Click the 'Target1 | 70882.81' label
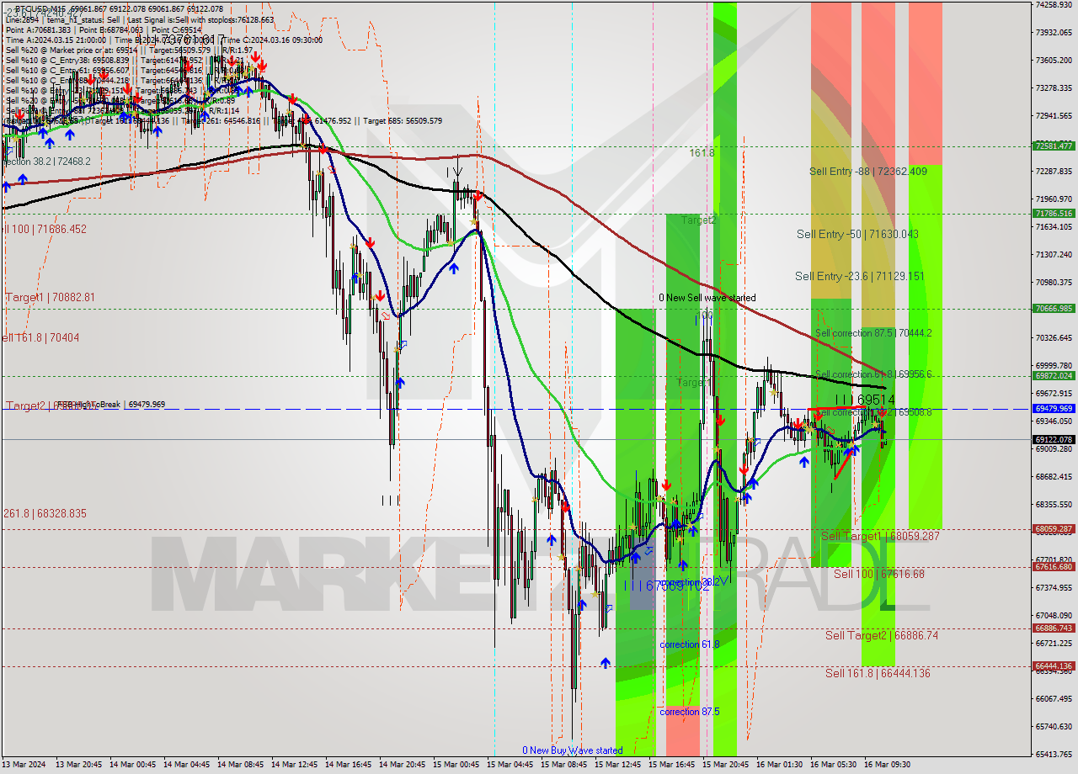1078x774 pixels. pos(51,298)
